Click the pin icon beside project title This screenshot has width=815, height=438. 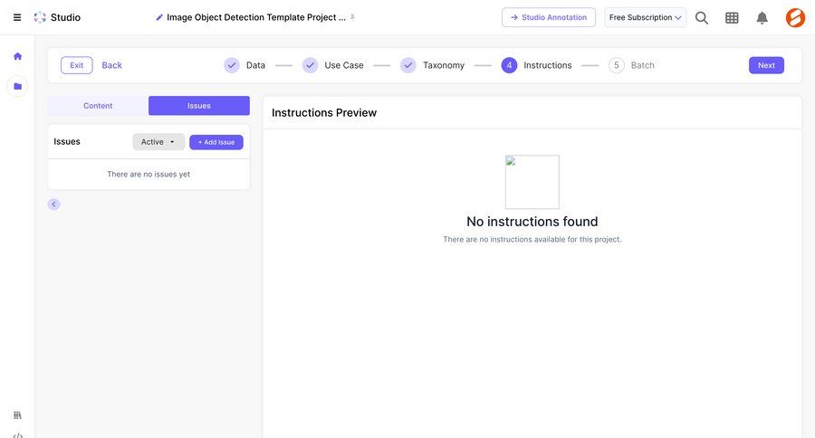pyautogui.click(x=352, y=17)
